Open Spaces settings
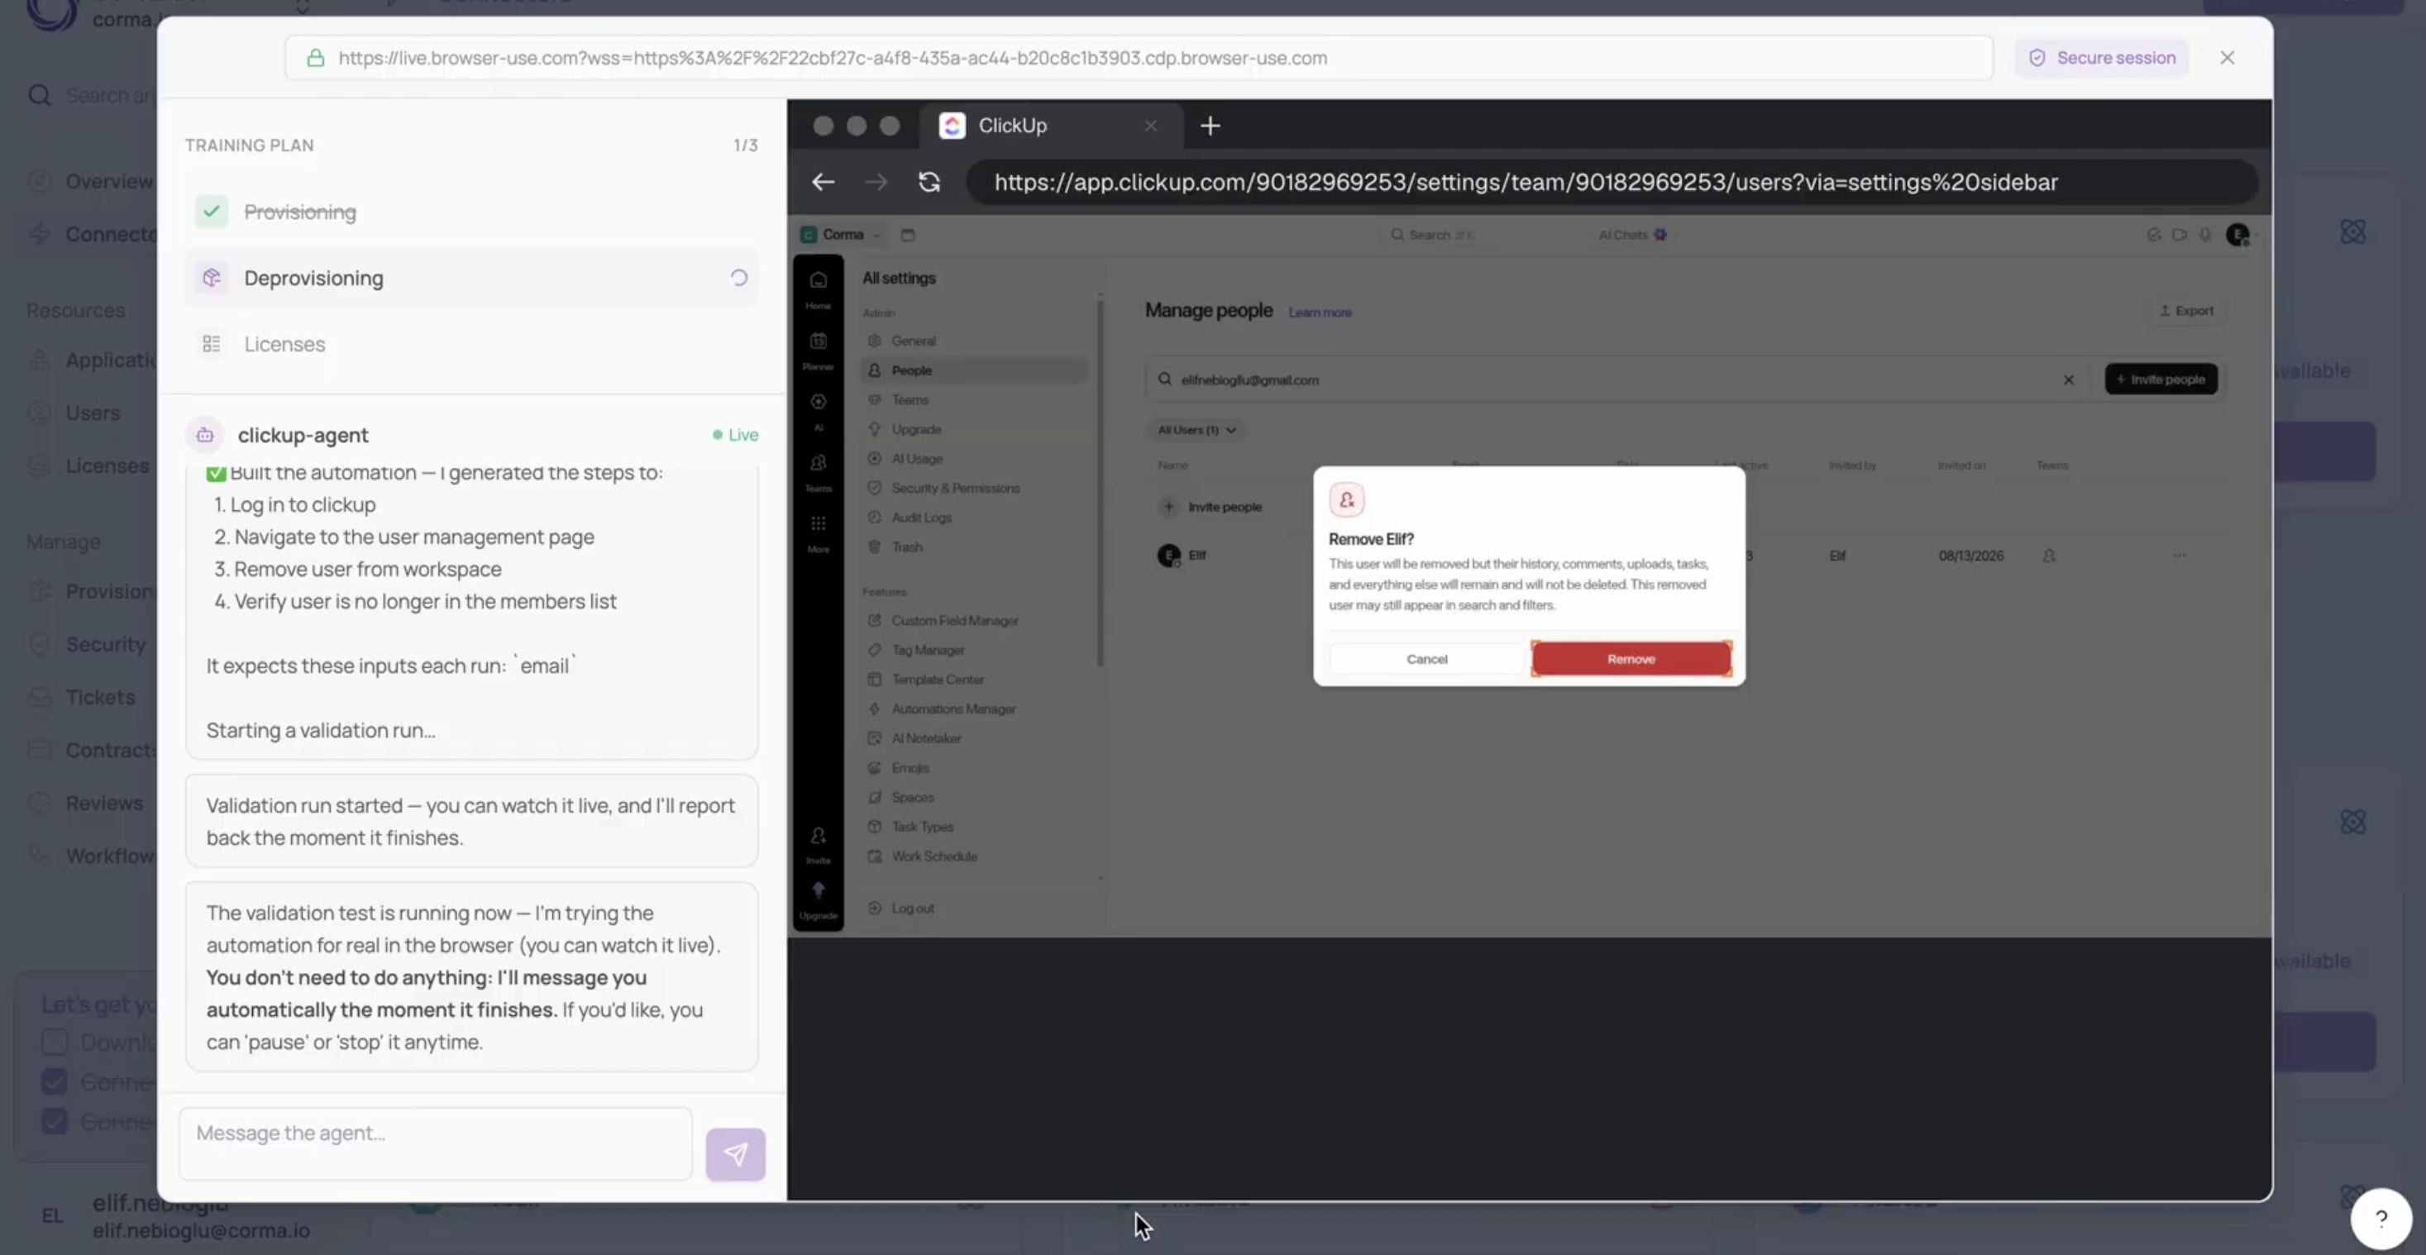This screenshot has height=1255, width=2426. (974, 796)
